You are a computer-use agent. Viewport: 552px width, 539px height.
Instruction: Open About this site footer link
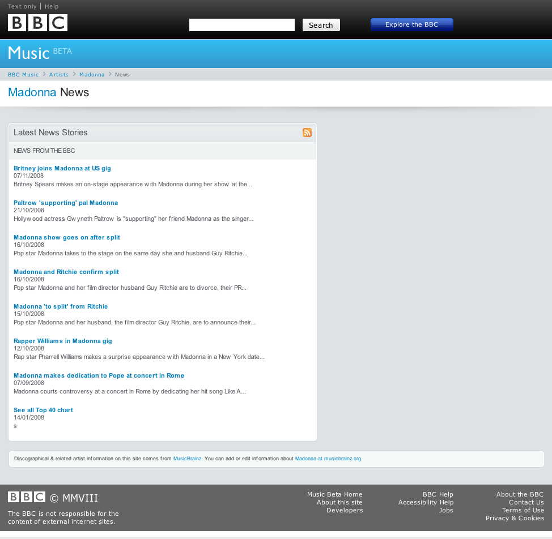[x=339, y=502]
